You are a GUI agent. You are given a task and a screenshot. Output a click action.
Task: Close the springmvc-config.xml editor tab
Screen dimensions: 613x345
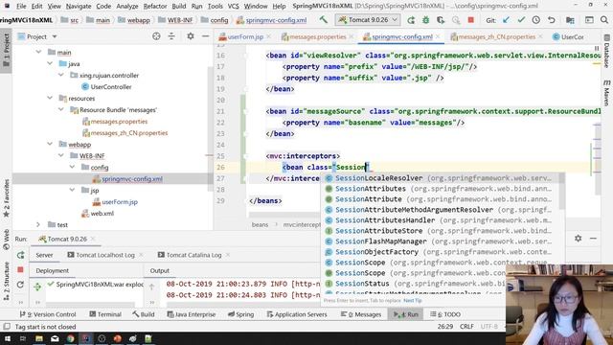click(438, 36)
